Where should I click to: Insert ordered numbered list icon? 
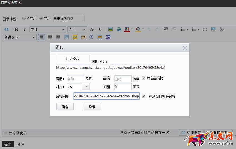click(x=194, y=29)
